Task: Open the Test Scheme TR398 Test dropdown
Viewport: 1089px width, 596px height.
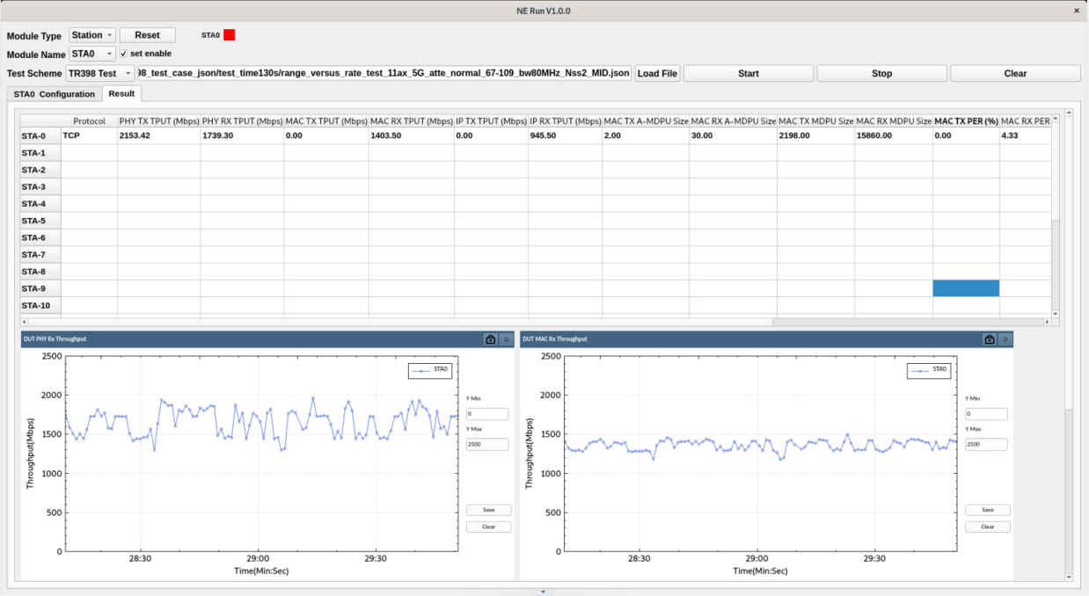Action: tap(100, 74)
